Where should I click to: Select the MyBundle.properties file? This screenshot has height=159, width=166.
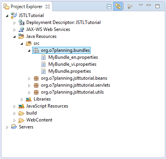[x=70, y=71]
